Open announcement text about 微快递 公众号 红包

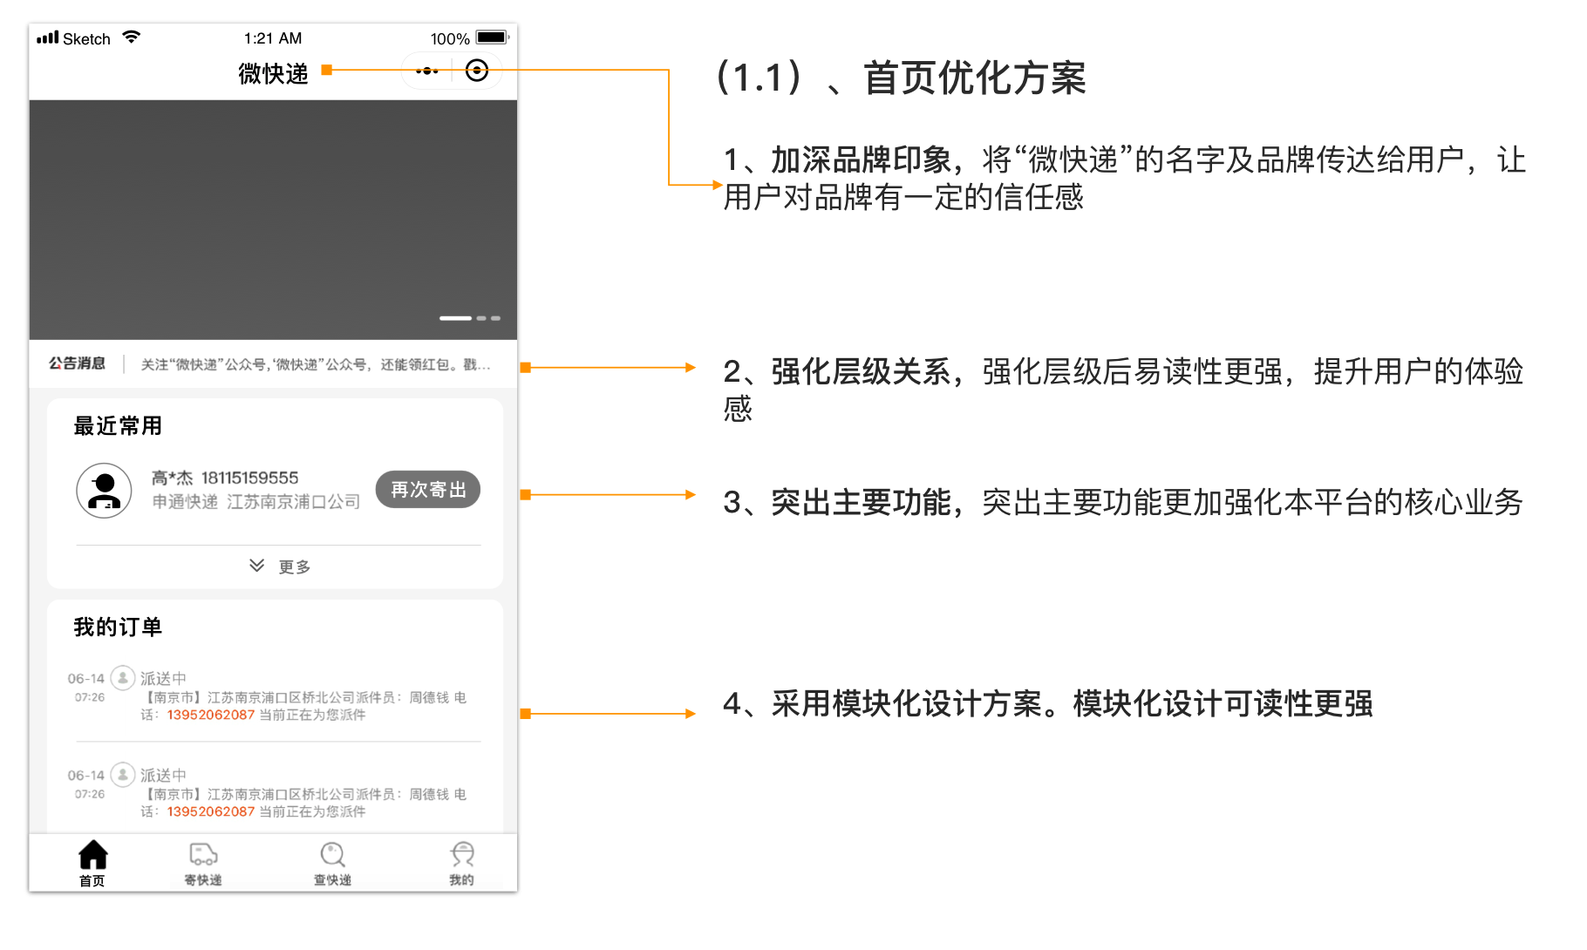[x=316, y=364]
